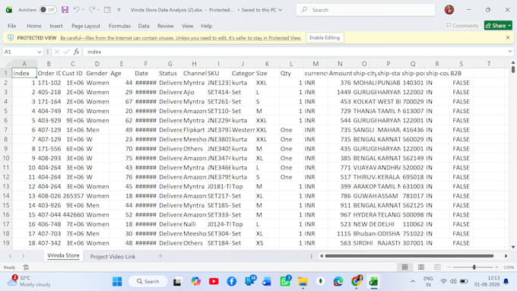Image resolution: width=517 pixels, height=291 pixels.
Task: Click the 120% zoom level
Action: (509, 267)
